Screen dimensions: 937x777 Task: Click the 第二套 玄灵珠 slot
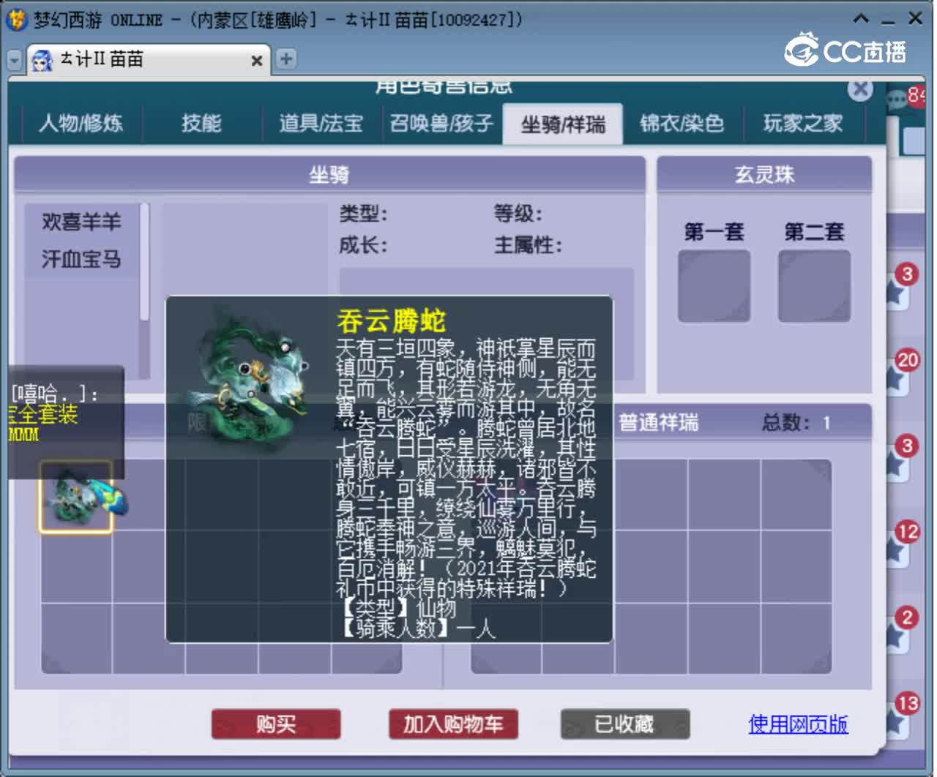tap(814, 286)
